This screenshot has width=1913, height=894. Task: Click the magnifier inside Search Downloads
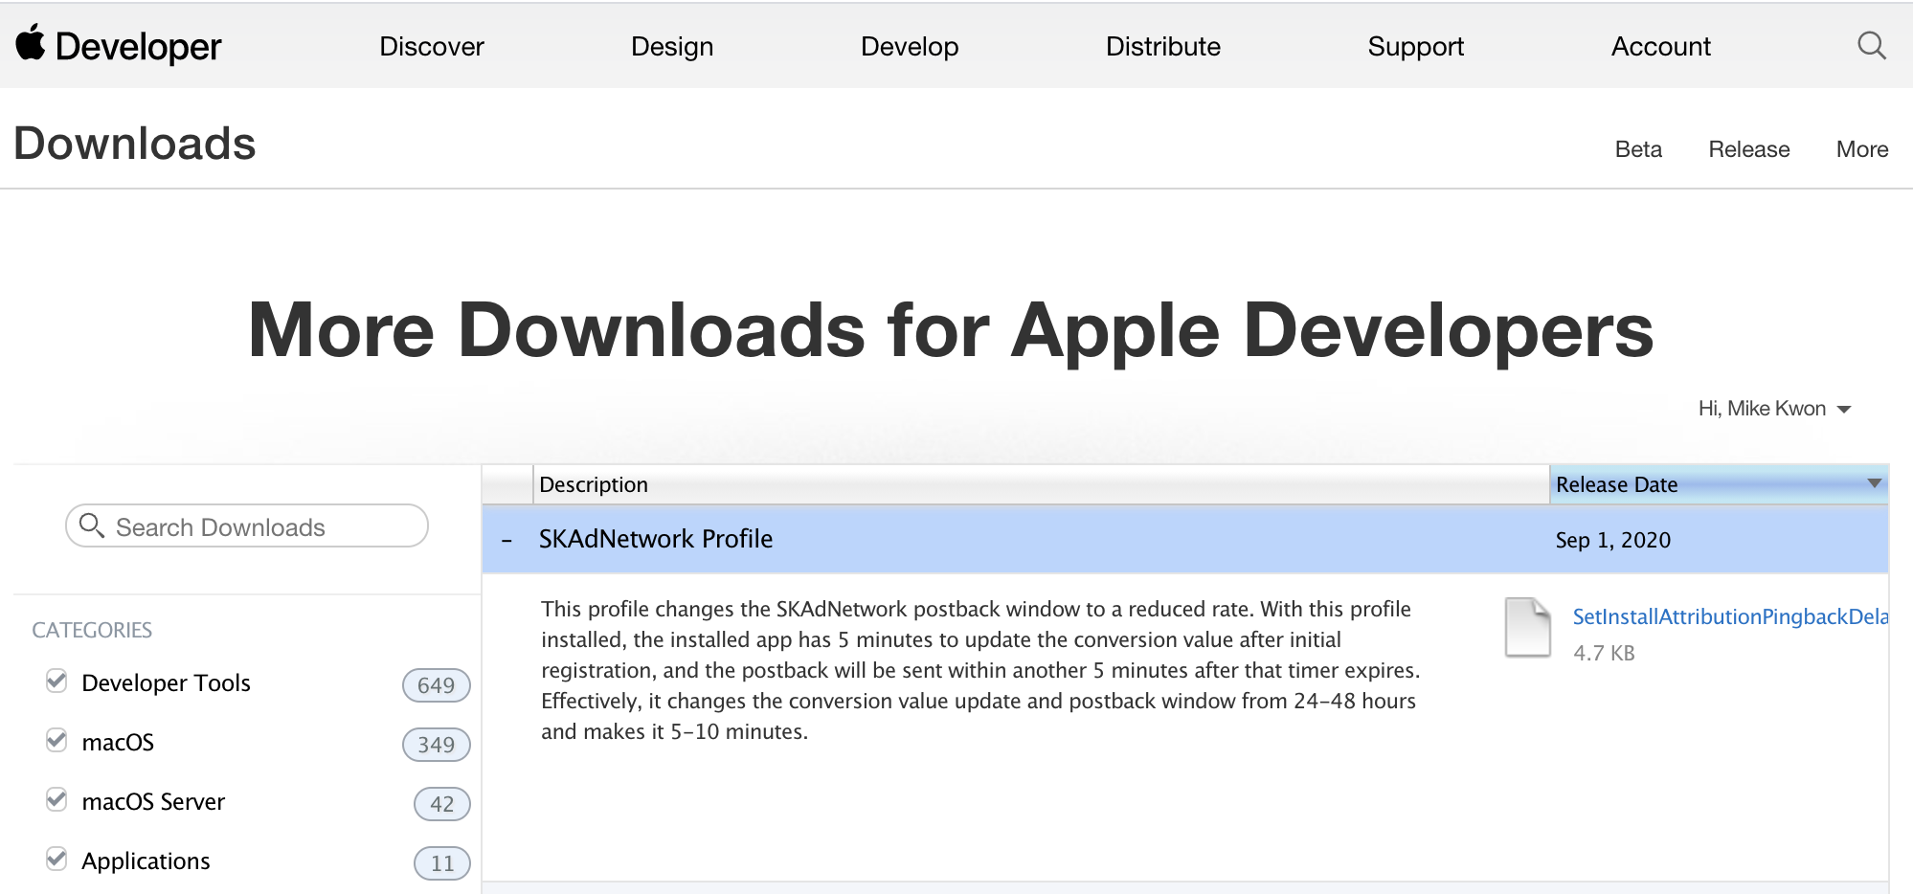click(x=92, y=525)
